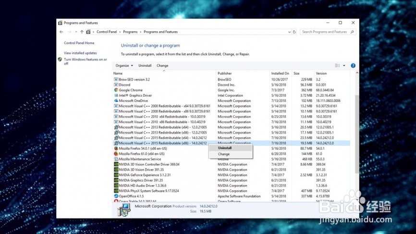Click the Microsoft OneDrive cloud icon
This screenshot has width=416, height=234.
point(116,100)
